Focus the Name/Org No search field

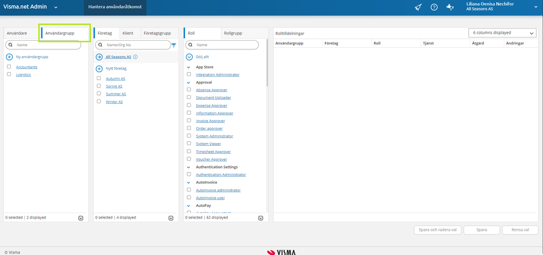133,45
